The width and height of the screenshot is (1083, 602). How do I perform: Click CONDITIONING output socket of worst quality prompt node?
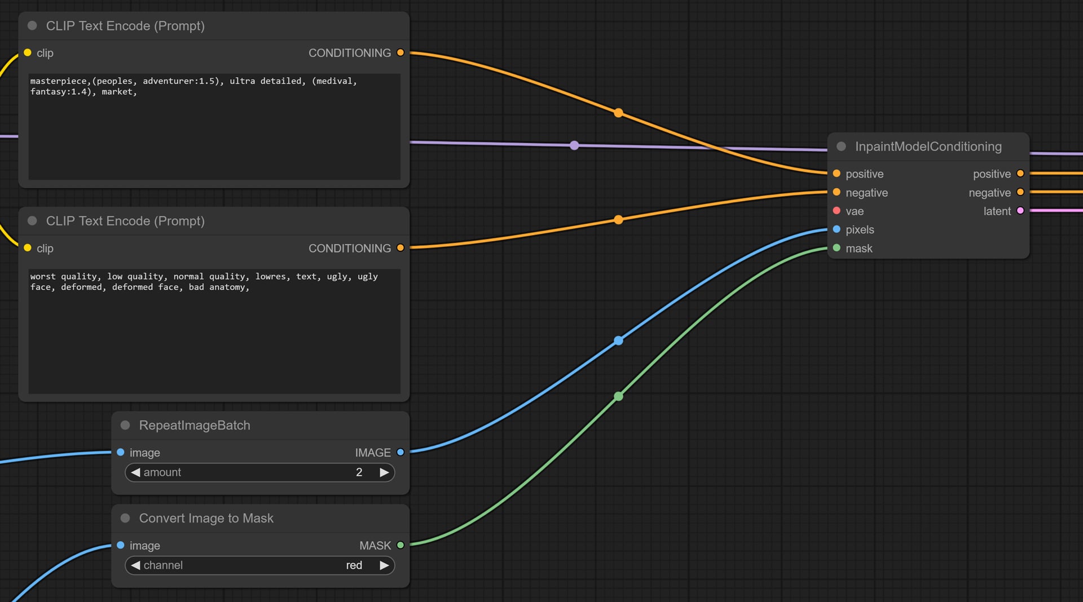400,248
